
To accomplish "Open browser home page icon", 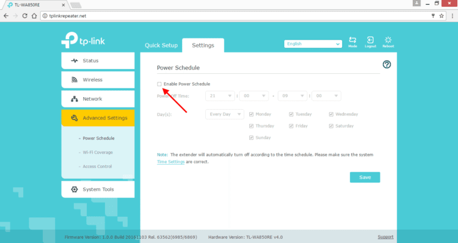I will tap(34, 16).
